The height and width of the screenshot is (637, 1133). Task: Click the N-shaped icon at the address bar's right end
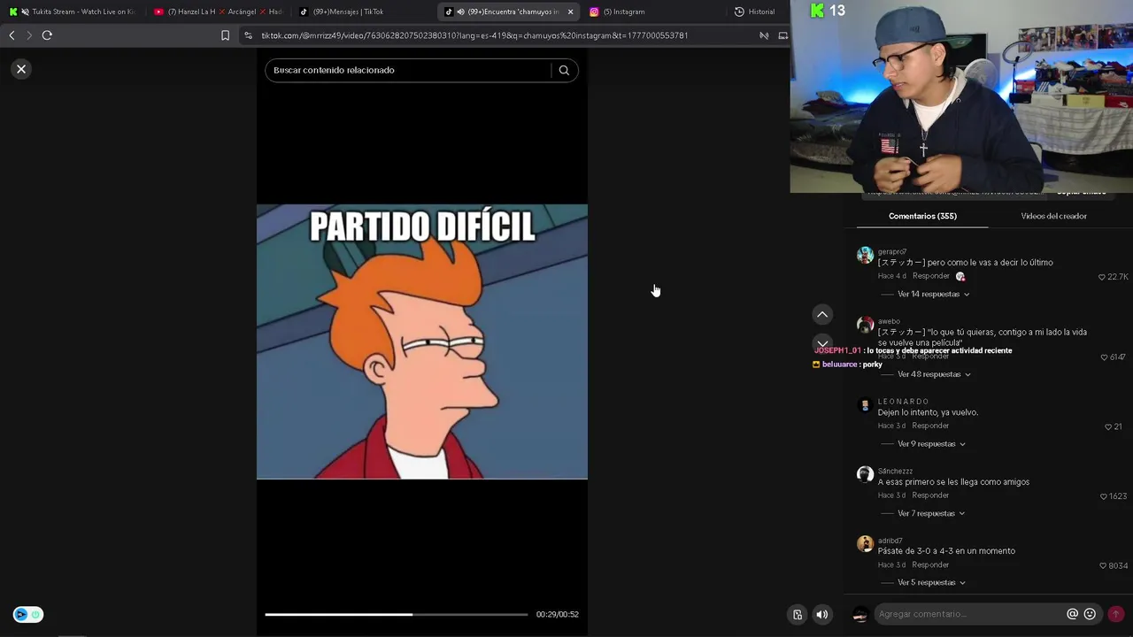[x=764, y=35]
